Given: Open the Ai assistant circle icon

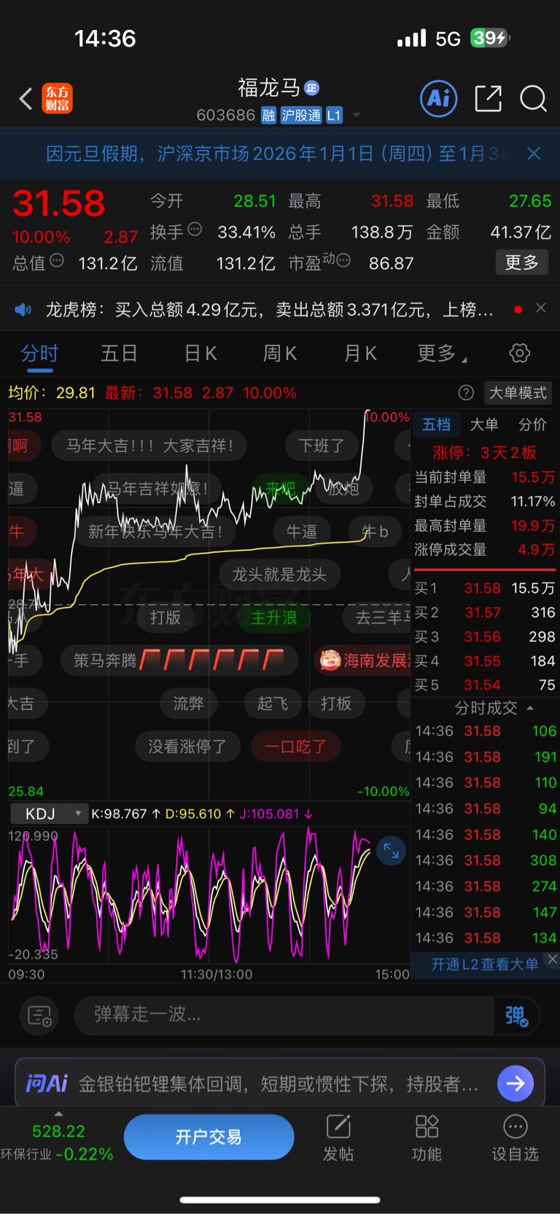Looking at the screenshot, I should click(439, 98).
